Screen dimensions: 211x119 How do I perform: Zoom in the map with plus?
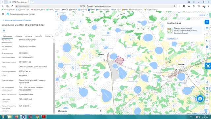point(207,100)
